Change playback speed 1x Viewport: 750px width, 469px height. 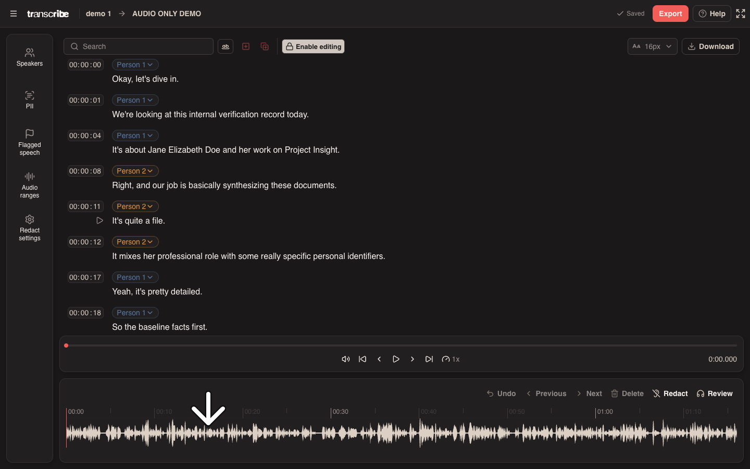451,359
